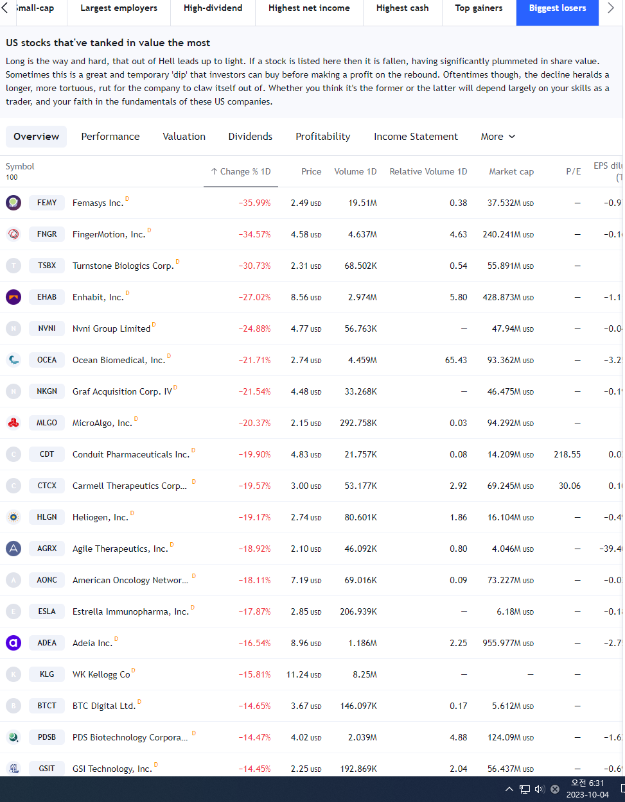Open the FNGR ticker link
Image resolution: width=625 pixels, height=802 pixels.
click(x=47, y=234)
